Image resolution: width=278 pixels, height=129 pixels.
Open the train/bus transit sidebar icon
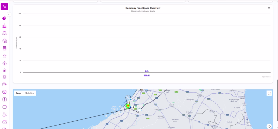click(5, 48)
